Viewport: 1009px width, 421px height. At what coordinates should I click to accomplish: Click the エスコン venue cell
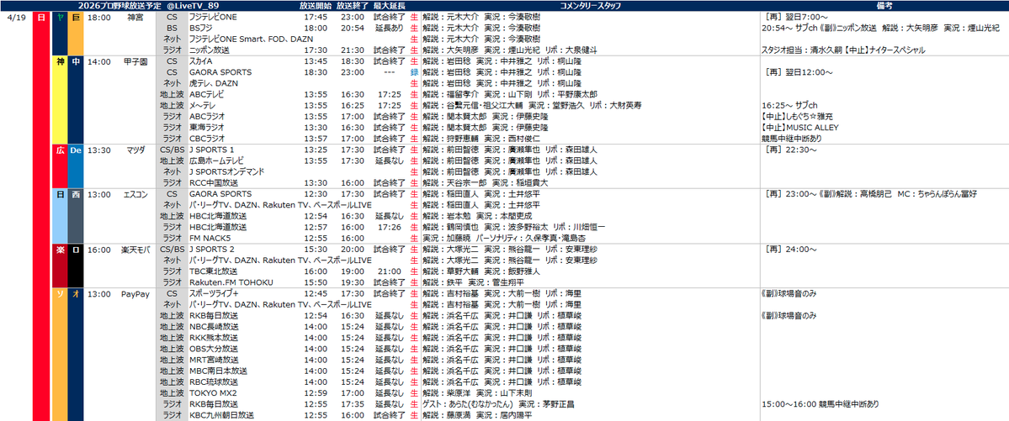pyautogui.click(x=136, y=193)
